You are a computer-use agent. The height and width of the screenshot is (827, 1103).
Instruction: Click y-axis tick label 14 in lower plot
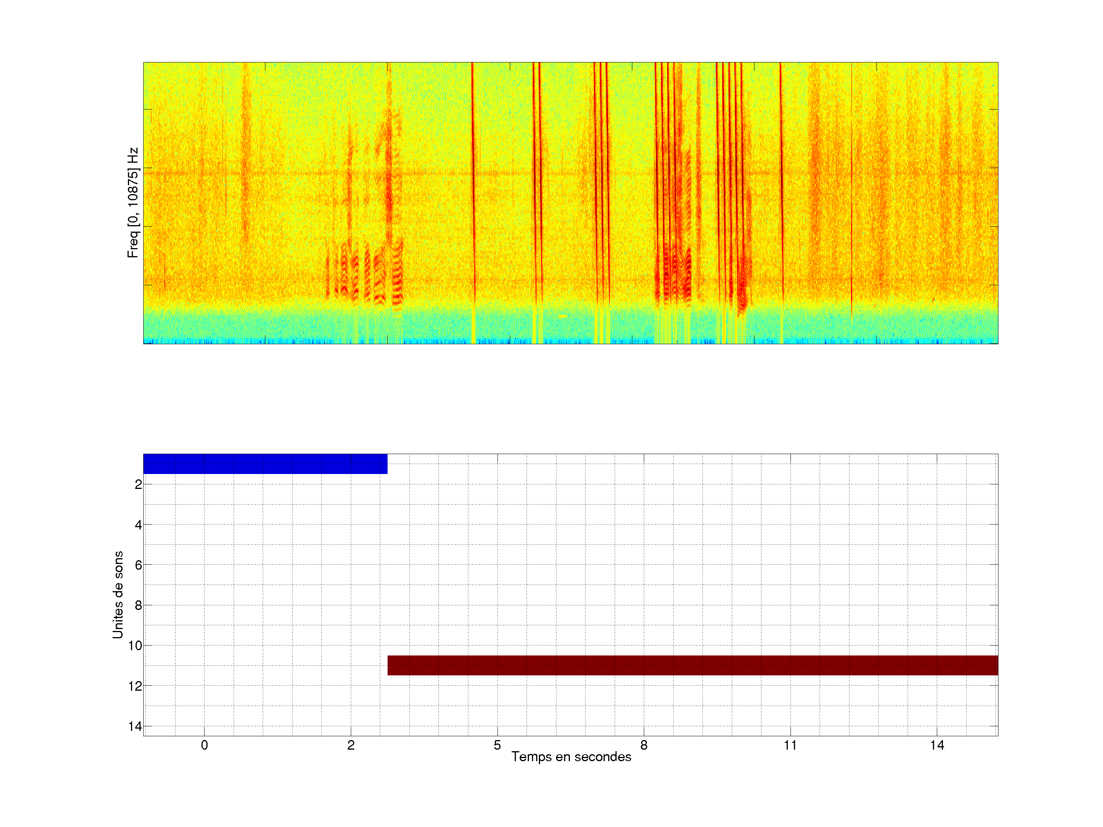point(135,726)
